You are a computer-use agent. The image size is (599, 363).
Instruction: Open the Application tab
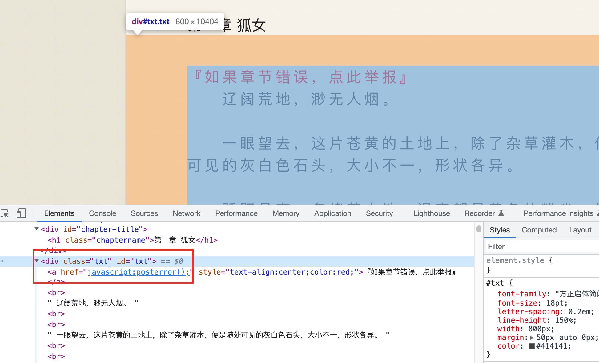332,213
